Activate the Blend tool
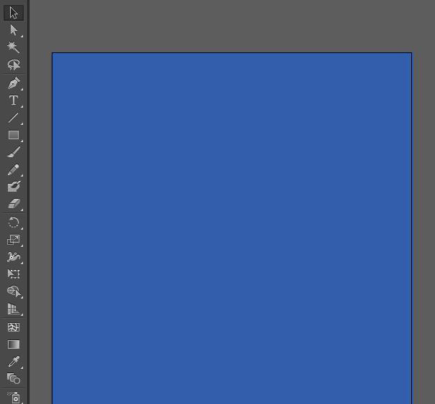The height and width of the screenshot is (404, 435). click(14, 379)
